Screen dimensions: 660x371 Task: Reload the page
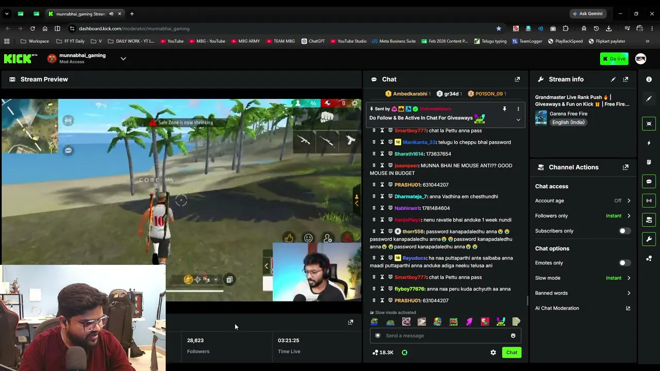pyautogui.click(x=32, y=29)
